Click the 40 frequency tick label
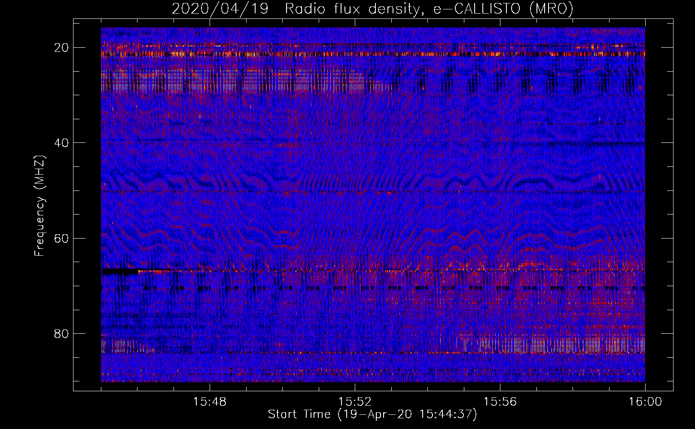The image size is (695, 429). point(61,143)
